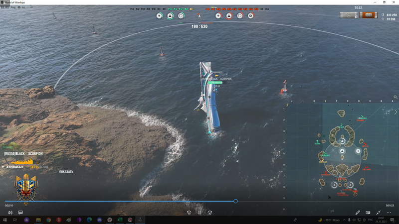Click the elapsed time 0:02:16
The image size is (399, 224).
8,206
